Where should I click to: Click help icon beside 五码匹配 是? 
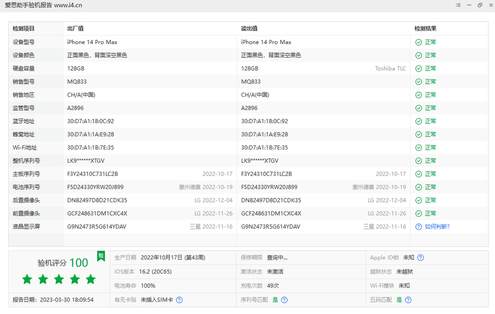pyautogui.click(x=408, y=300)
